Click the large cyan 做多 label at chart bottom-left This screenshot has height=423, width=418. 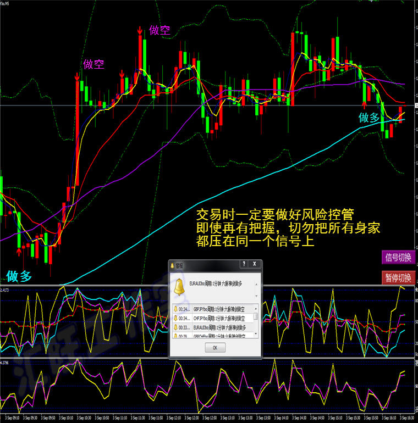[19, 276]
